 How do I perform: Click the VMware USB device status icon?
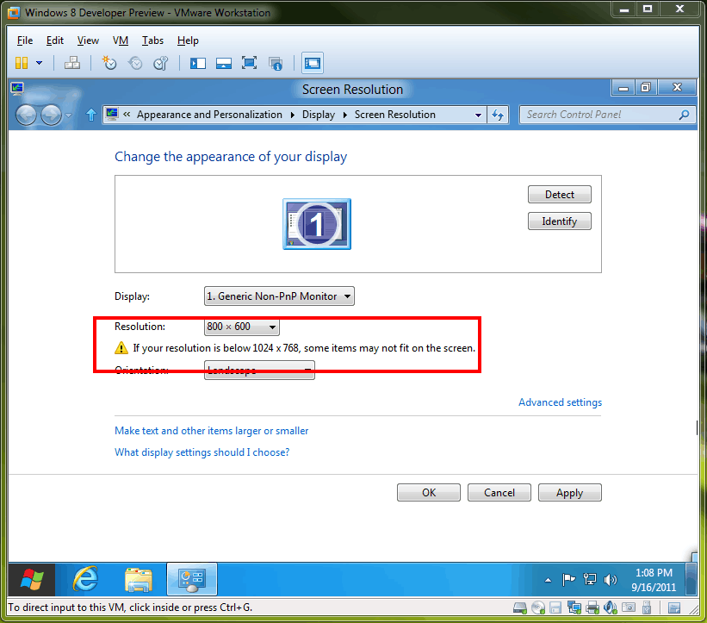click(x=647, y=608)
